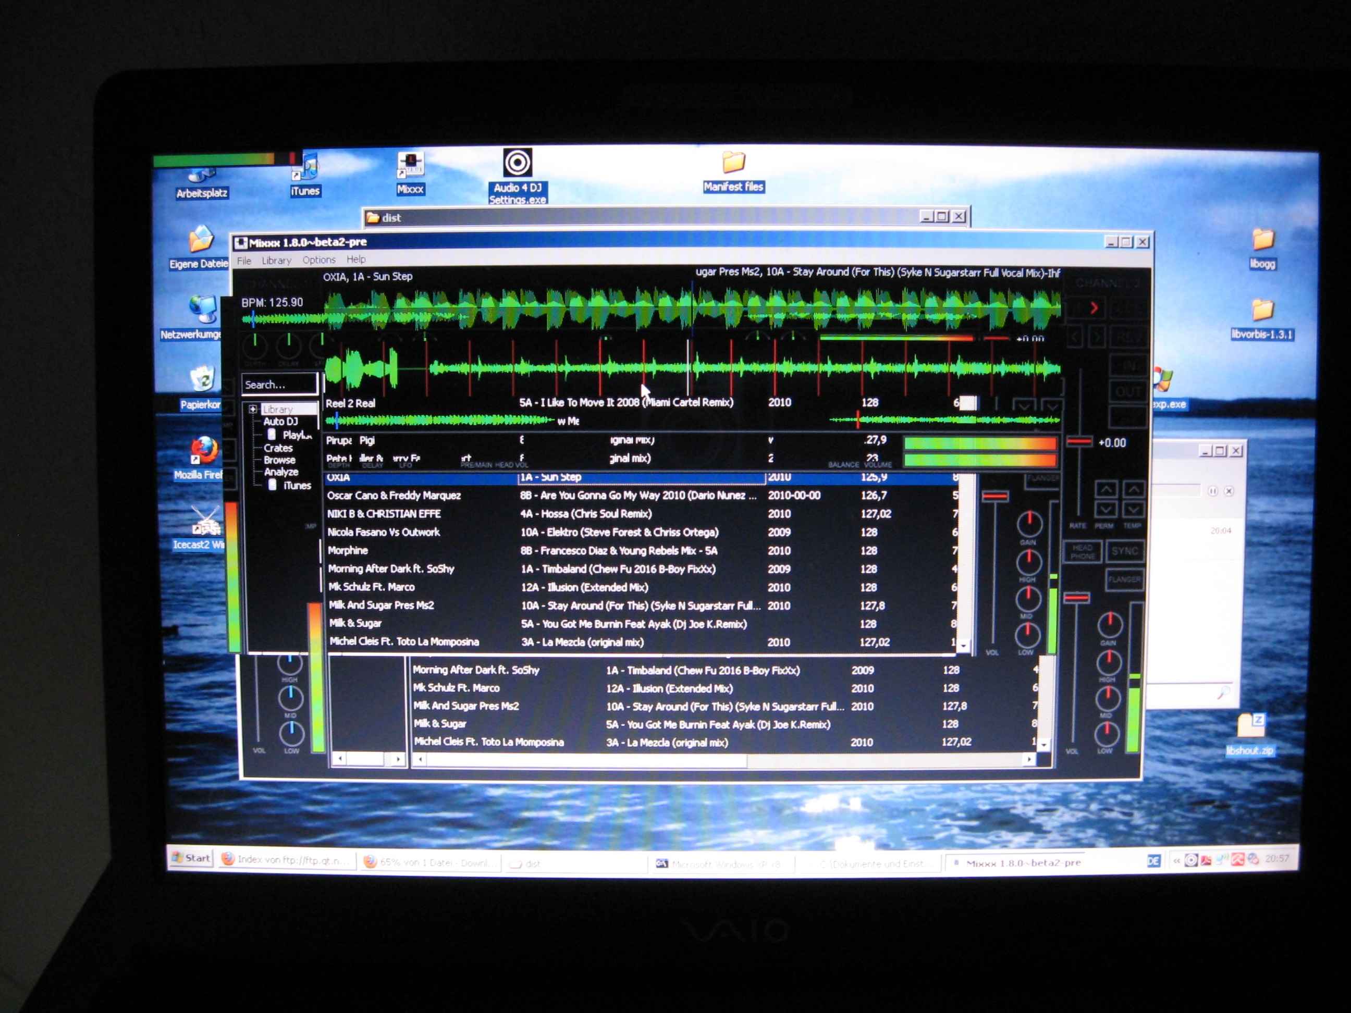Select the Oscar Cano & Freddy Marquez track
The image size is (1351, 1013).
(641, 495)
